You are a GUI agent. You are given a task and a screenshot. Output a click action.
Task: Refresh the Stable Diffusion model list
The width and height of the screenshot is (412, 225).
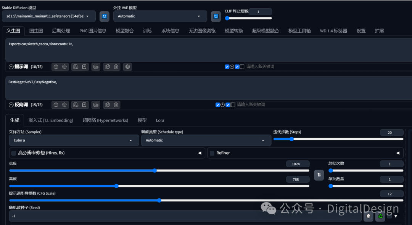pyautogui.click(x=104, y=16)
